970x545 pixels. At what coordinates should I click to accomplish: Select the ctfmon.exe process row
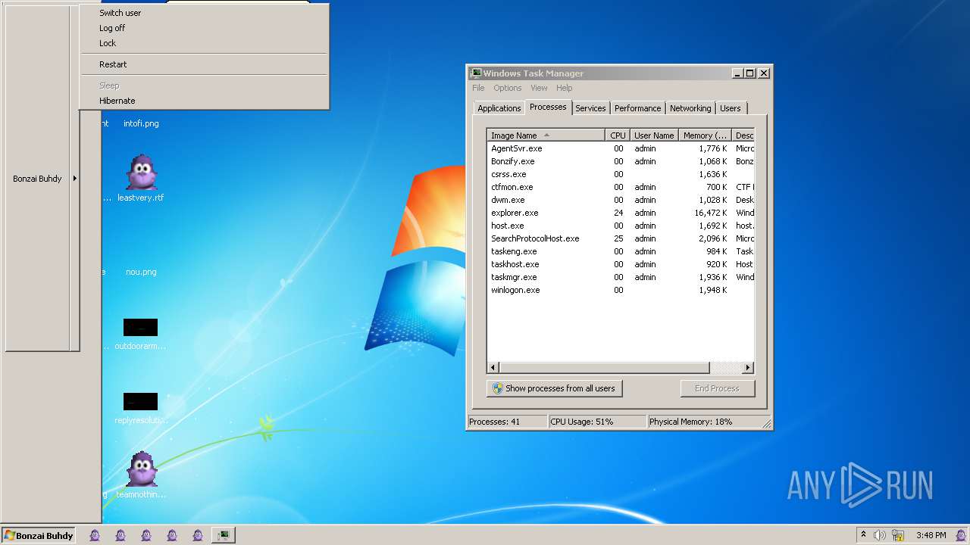click(x=621, y=187)
